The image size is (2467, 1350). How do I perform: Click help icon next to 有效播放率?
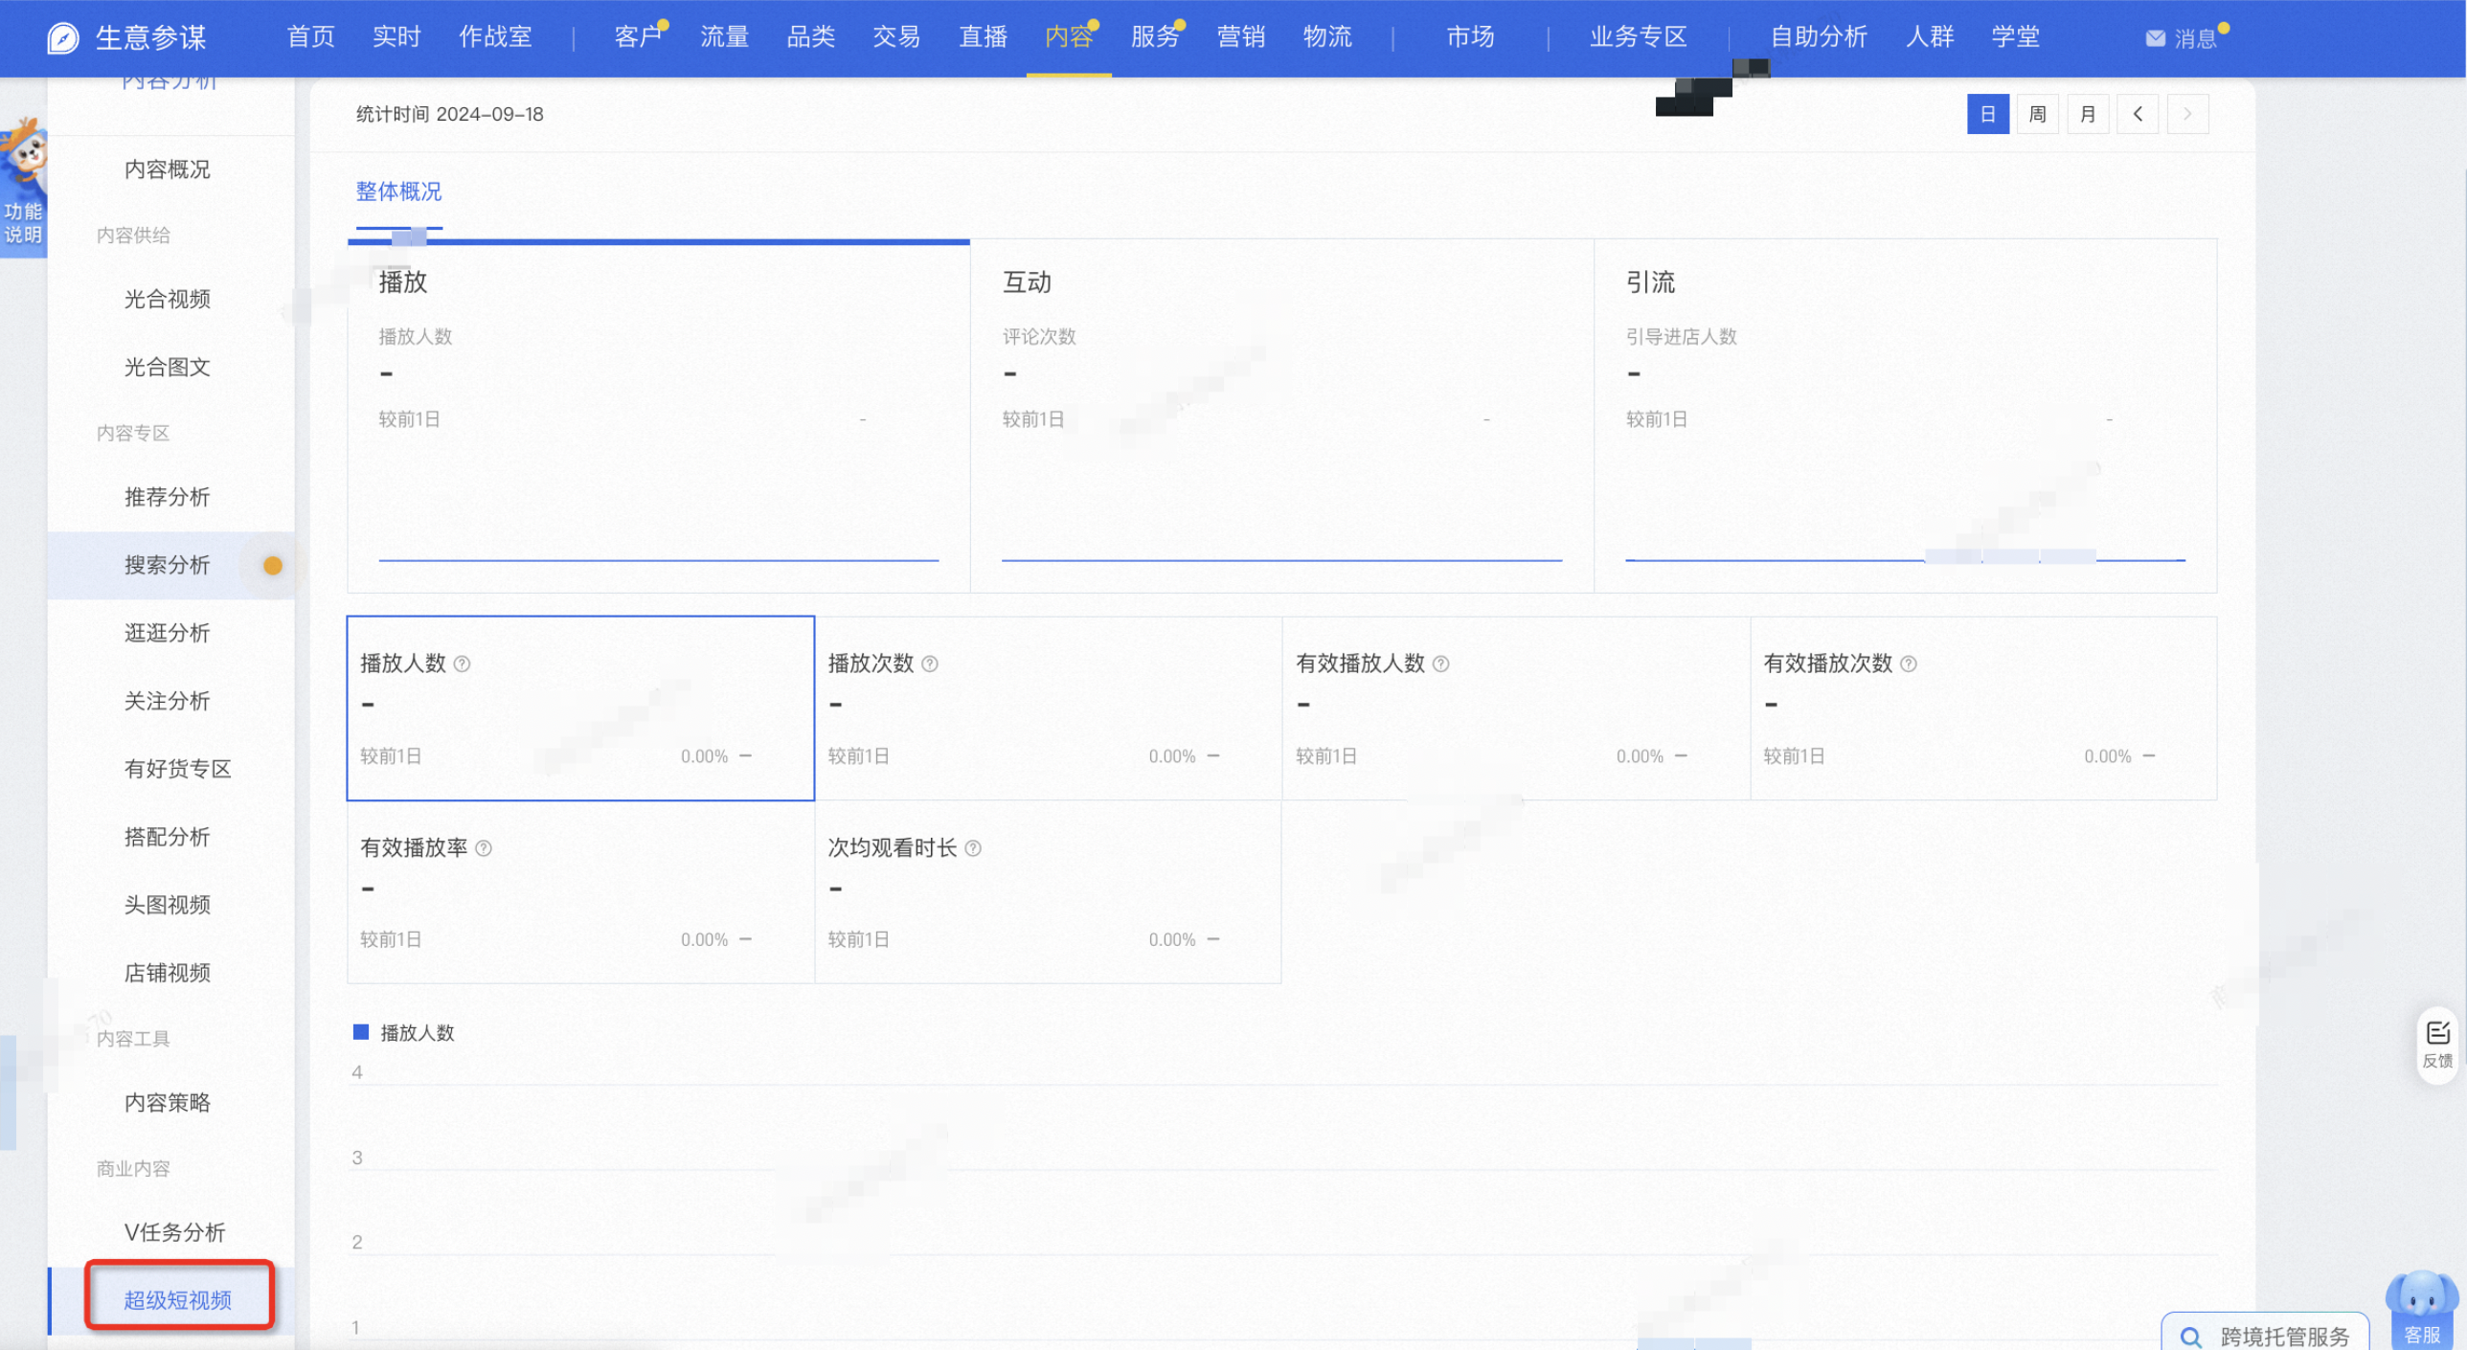point(484,848)
